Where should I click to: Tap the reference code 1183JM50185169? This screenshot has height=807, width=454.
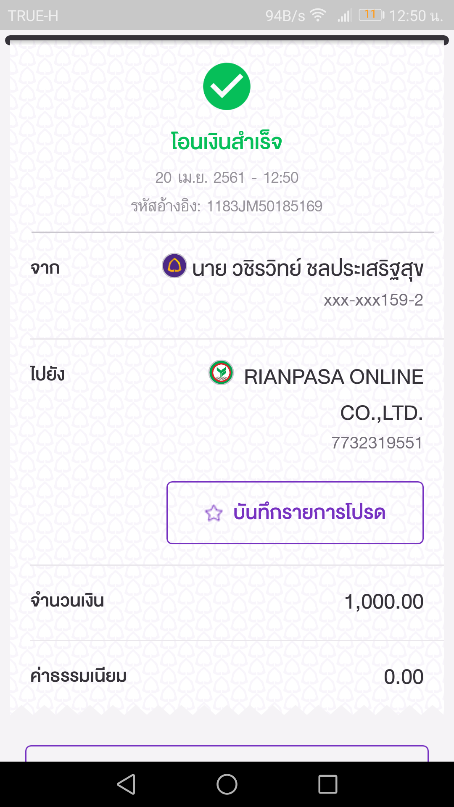(x=264, y=206)
